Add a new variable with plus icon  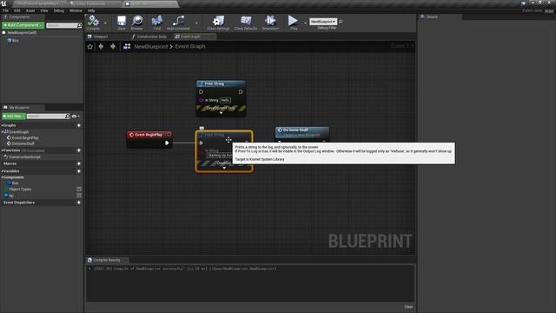pos(79,171)
